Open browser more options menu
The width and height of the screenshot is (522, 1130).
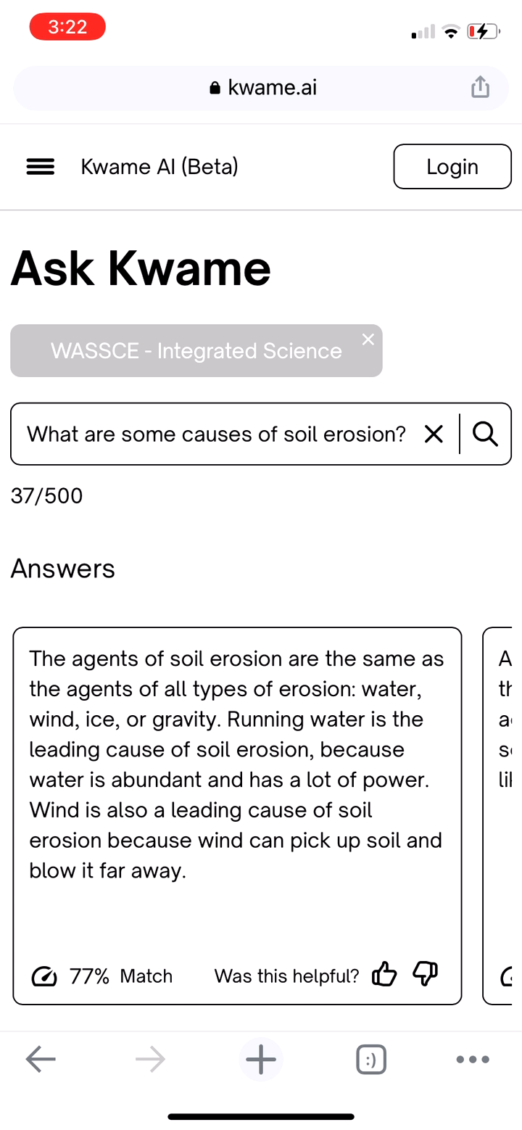coord(473,1060)
